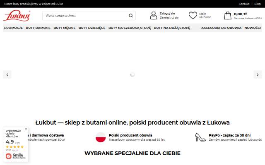Image resolution: width=265 pixels, height=165 pixels.
Task: Click the Łukbut logo
Action: tap(17, 16)
